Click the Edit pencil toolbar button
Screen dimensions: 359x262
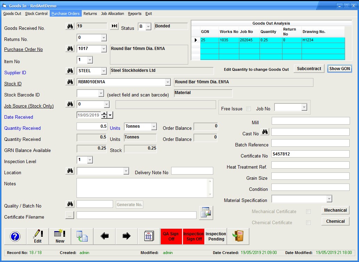pyautogui.click(x=38, y=236)
